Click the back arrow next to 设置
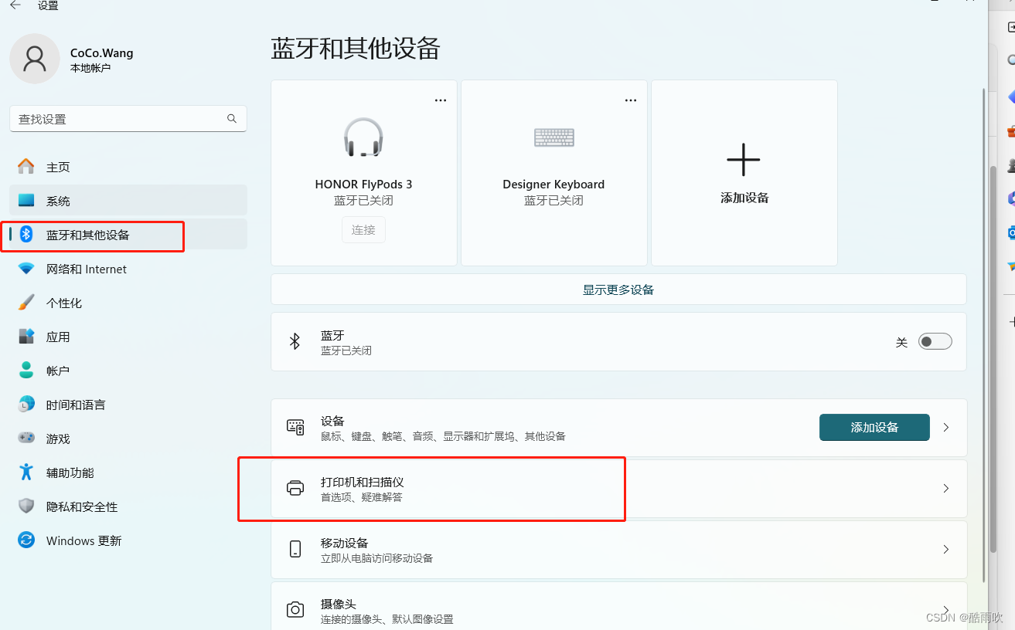The width and height of the screenshot is (1015, 630). [x=15, y=5]
